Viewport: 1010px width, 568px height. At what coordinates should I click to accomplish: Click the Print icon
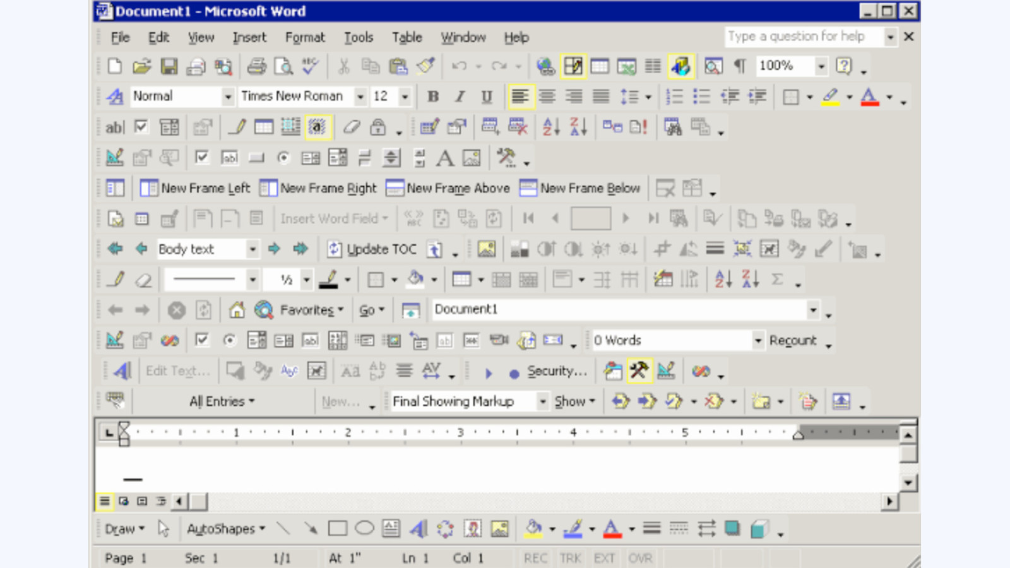(x=256, y=66)
